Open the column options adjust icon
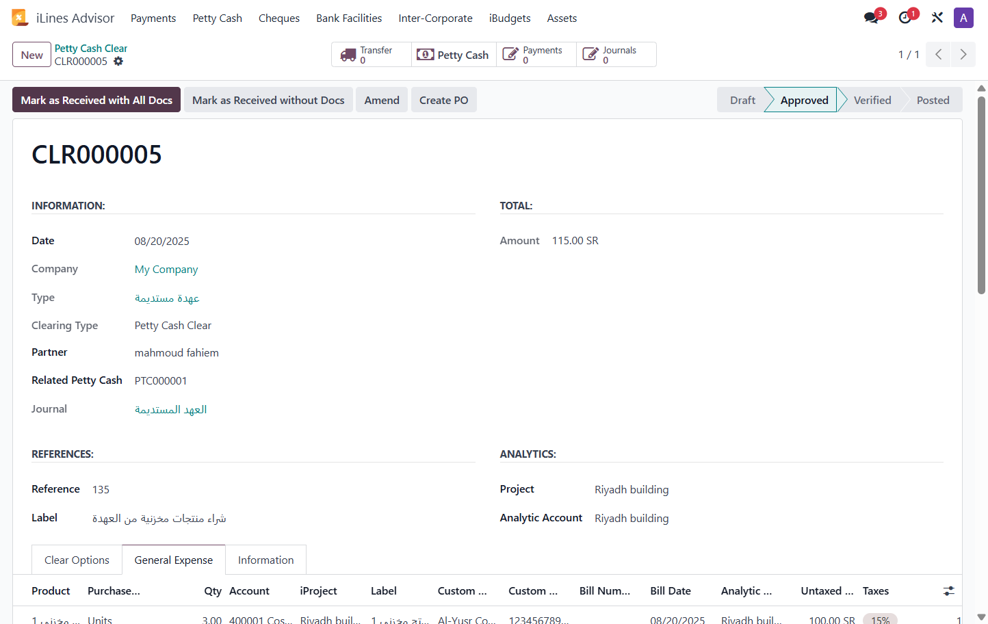Screen dimensions: 988x624 click(949, 591)
